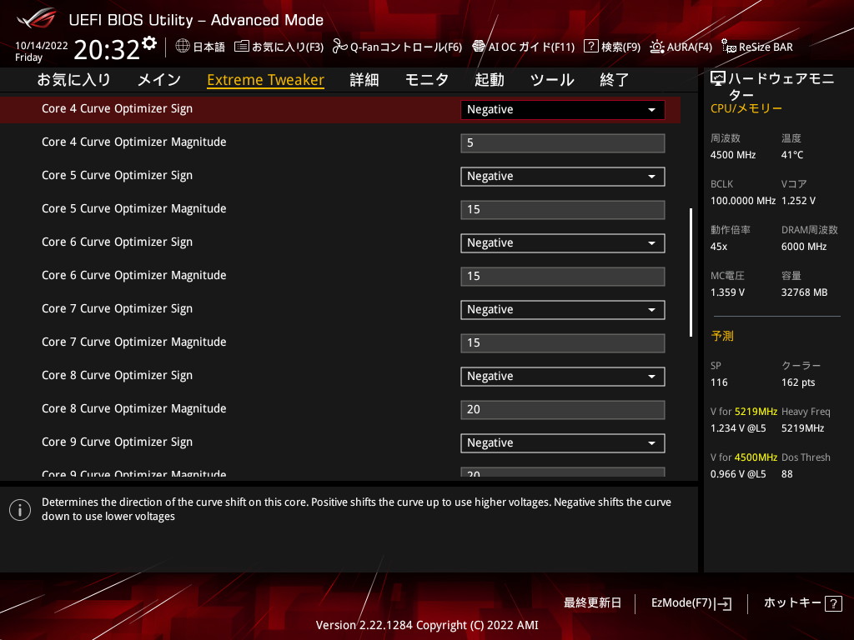This screenshot has height=640, width=854.
Task: Select Core 4 Curve Optimizer Sign label
Action: pos(117,109)
